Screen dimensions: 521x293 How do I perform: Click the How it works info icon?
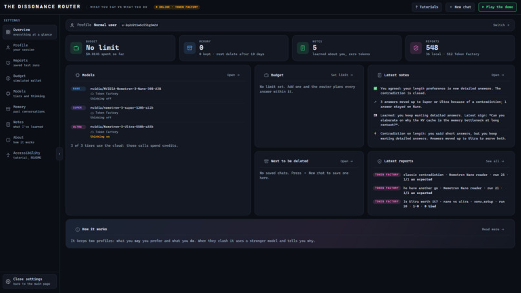pos(78,230)
